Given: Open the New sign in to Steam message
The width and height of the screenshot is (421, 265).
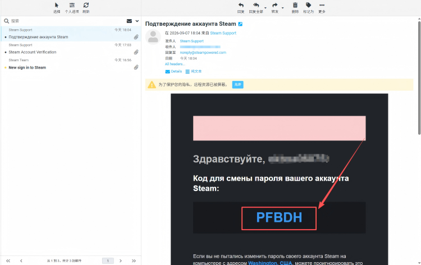Looking at the screenshot, I should pyautogui.click(x=71, y=64).
